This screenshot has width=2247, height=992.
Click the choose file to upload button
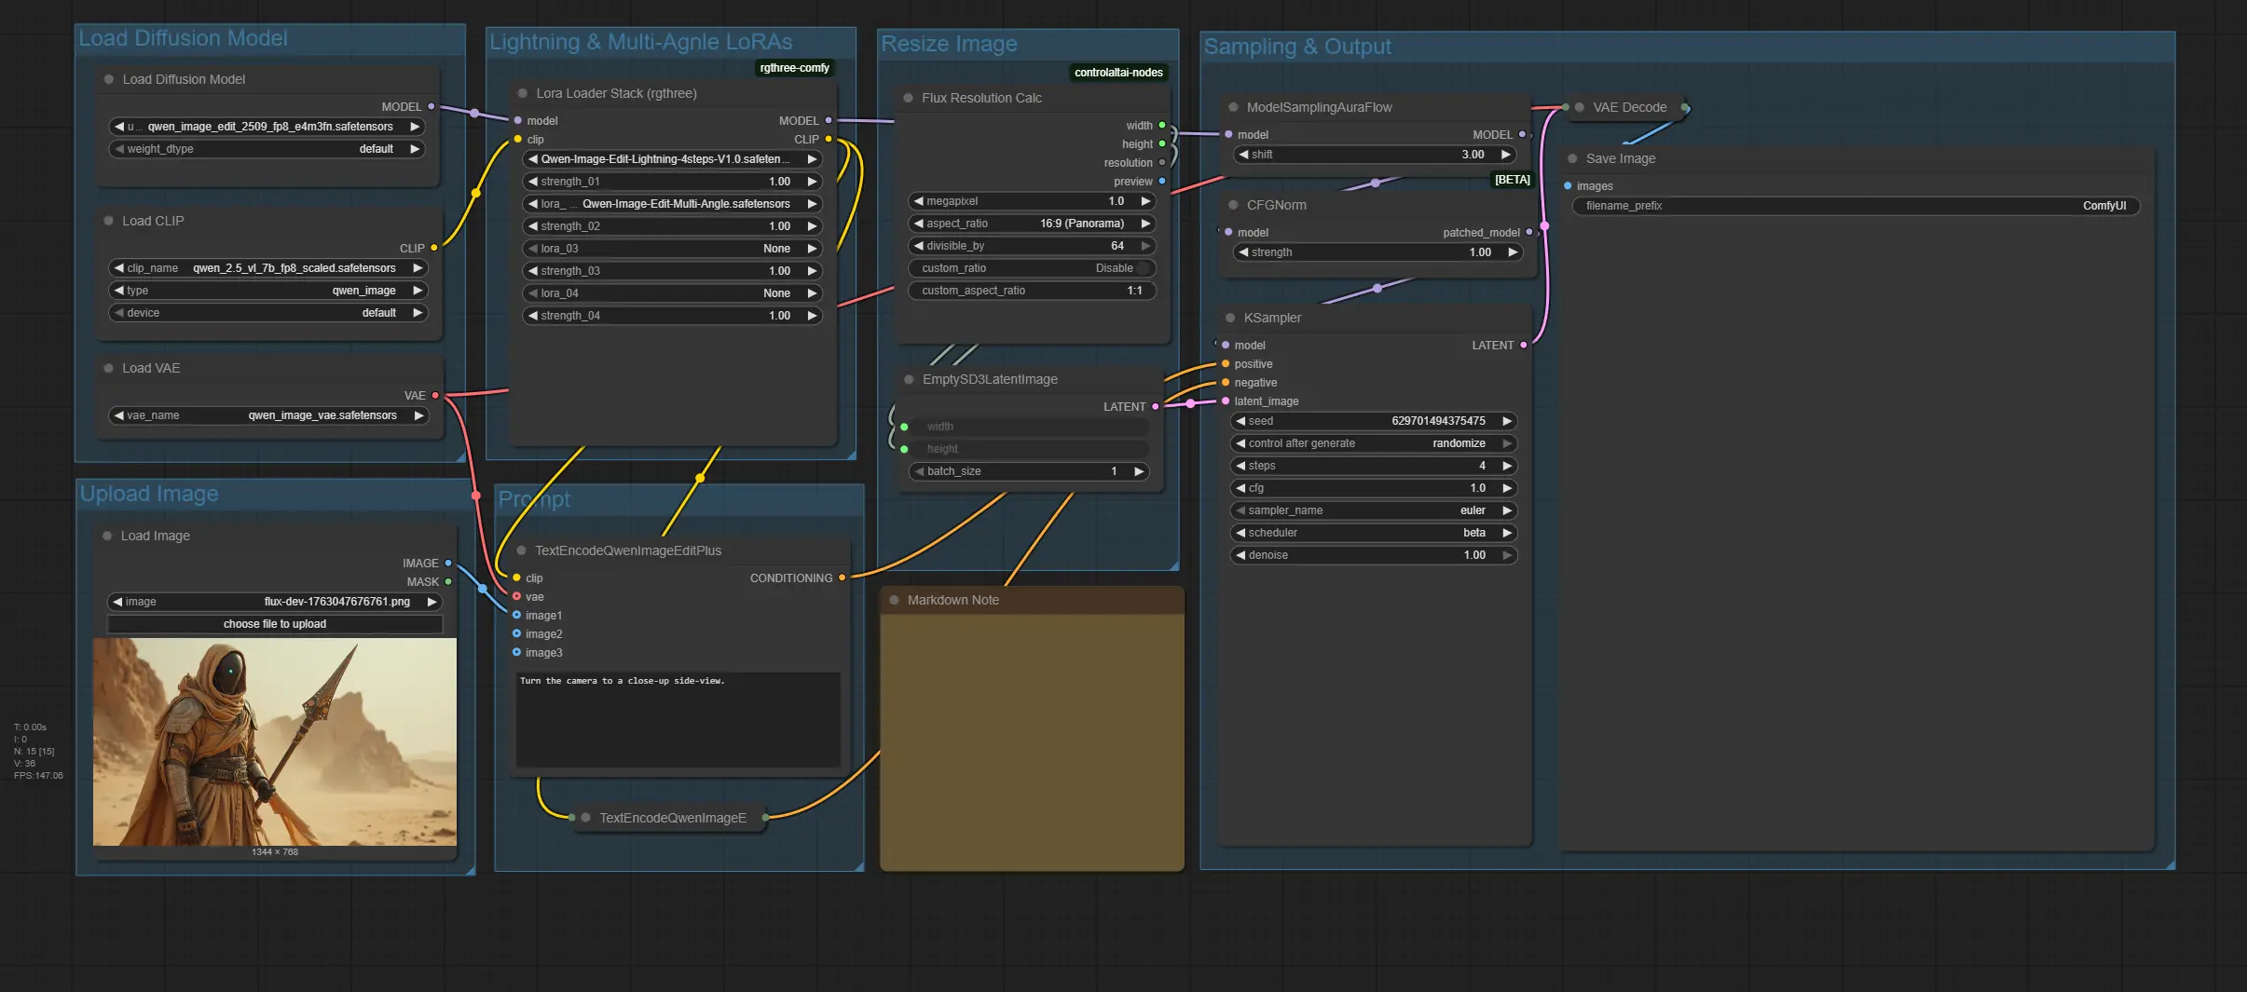pos(275,624)
